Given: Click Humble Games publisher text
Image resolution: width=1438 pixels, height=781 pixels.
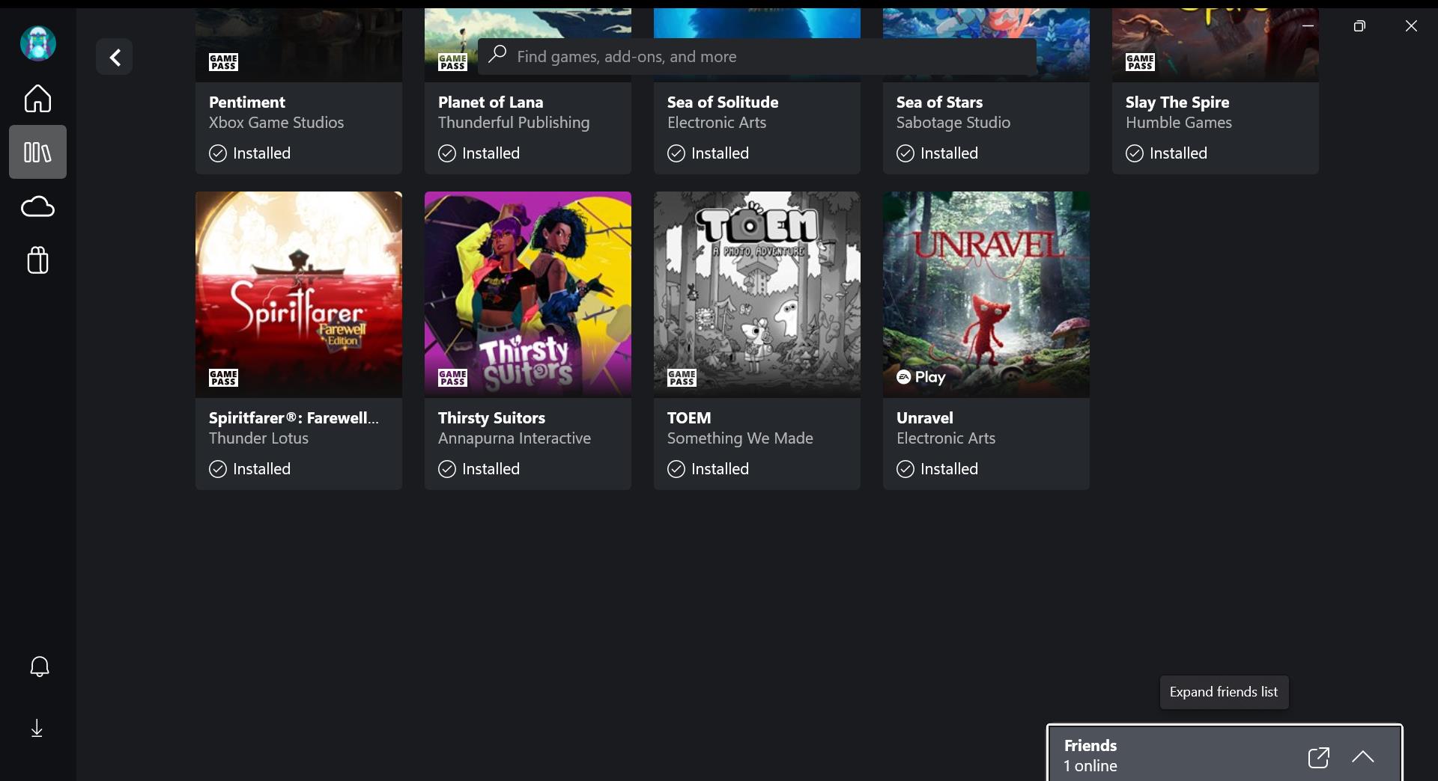Looking at the screenshot, I should 1179,123.
